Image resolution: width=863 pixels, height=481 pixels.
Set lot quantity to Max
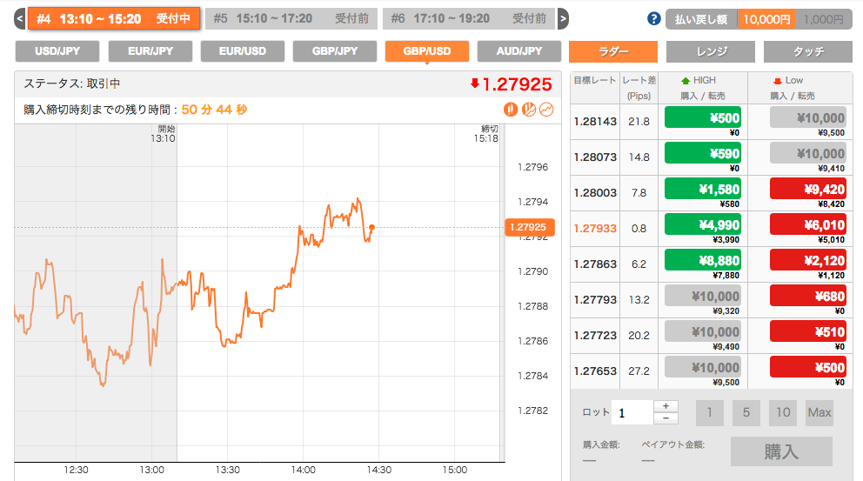coord(819,412)
